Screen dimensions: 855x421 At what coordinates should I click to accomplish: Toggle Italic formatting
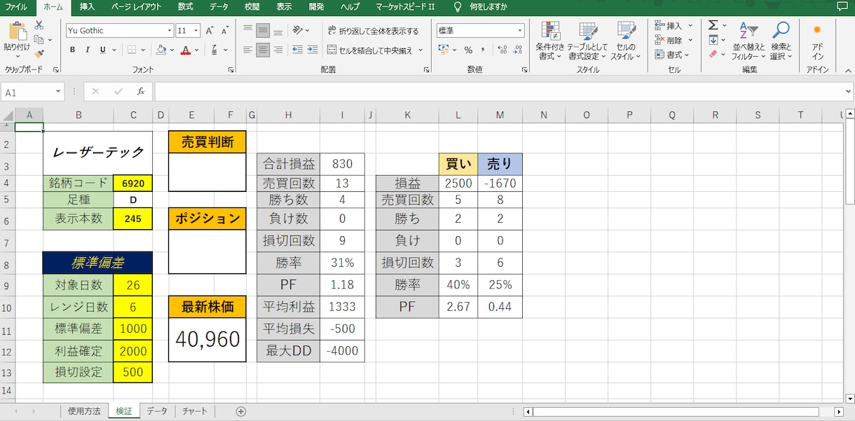(x=88, y=50)
